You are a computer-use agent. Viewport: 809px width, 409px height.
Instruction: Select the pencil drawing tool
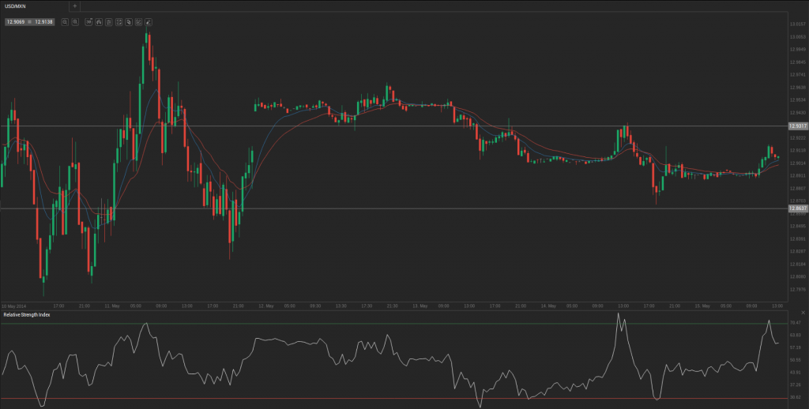pyautogui.click(x=149, y=22)
